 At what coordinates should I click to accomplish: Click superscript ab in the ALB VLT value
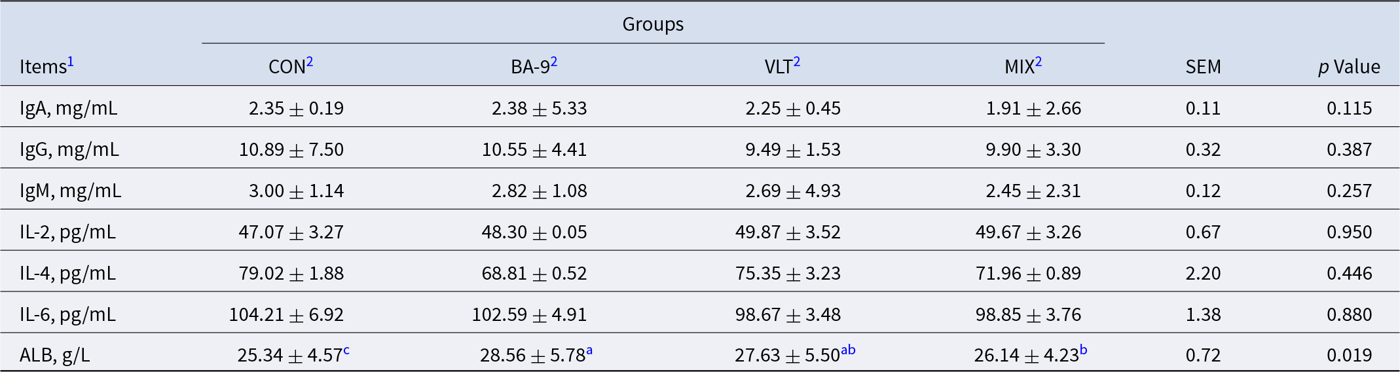[x=848, y=350]
